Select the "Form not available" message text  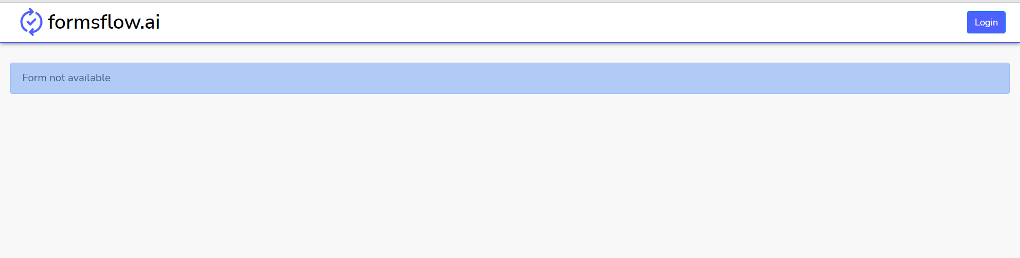point(66,78)
